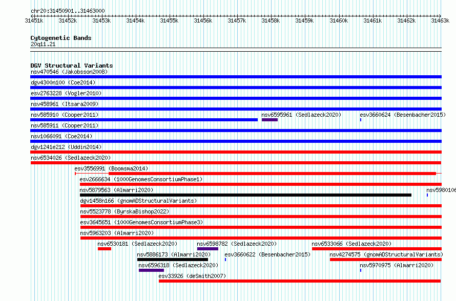Open nsv585911 (Cooper2011) label

(x=65, y=125)
